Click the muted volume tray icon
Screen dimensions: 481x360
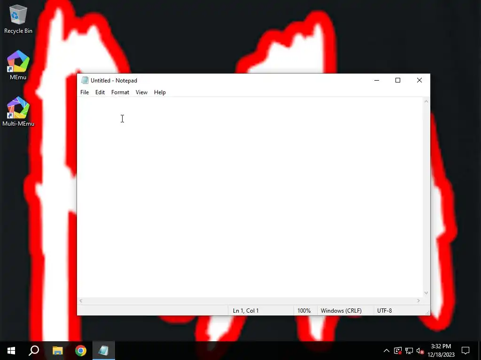pos(420,351)
